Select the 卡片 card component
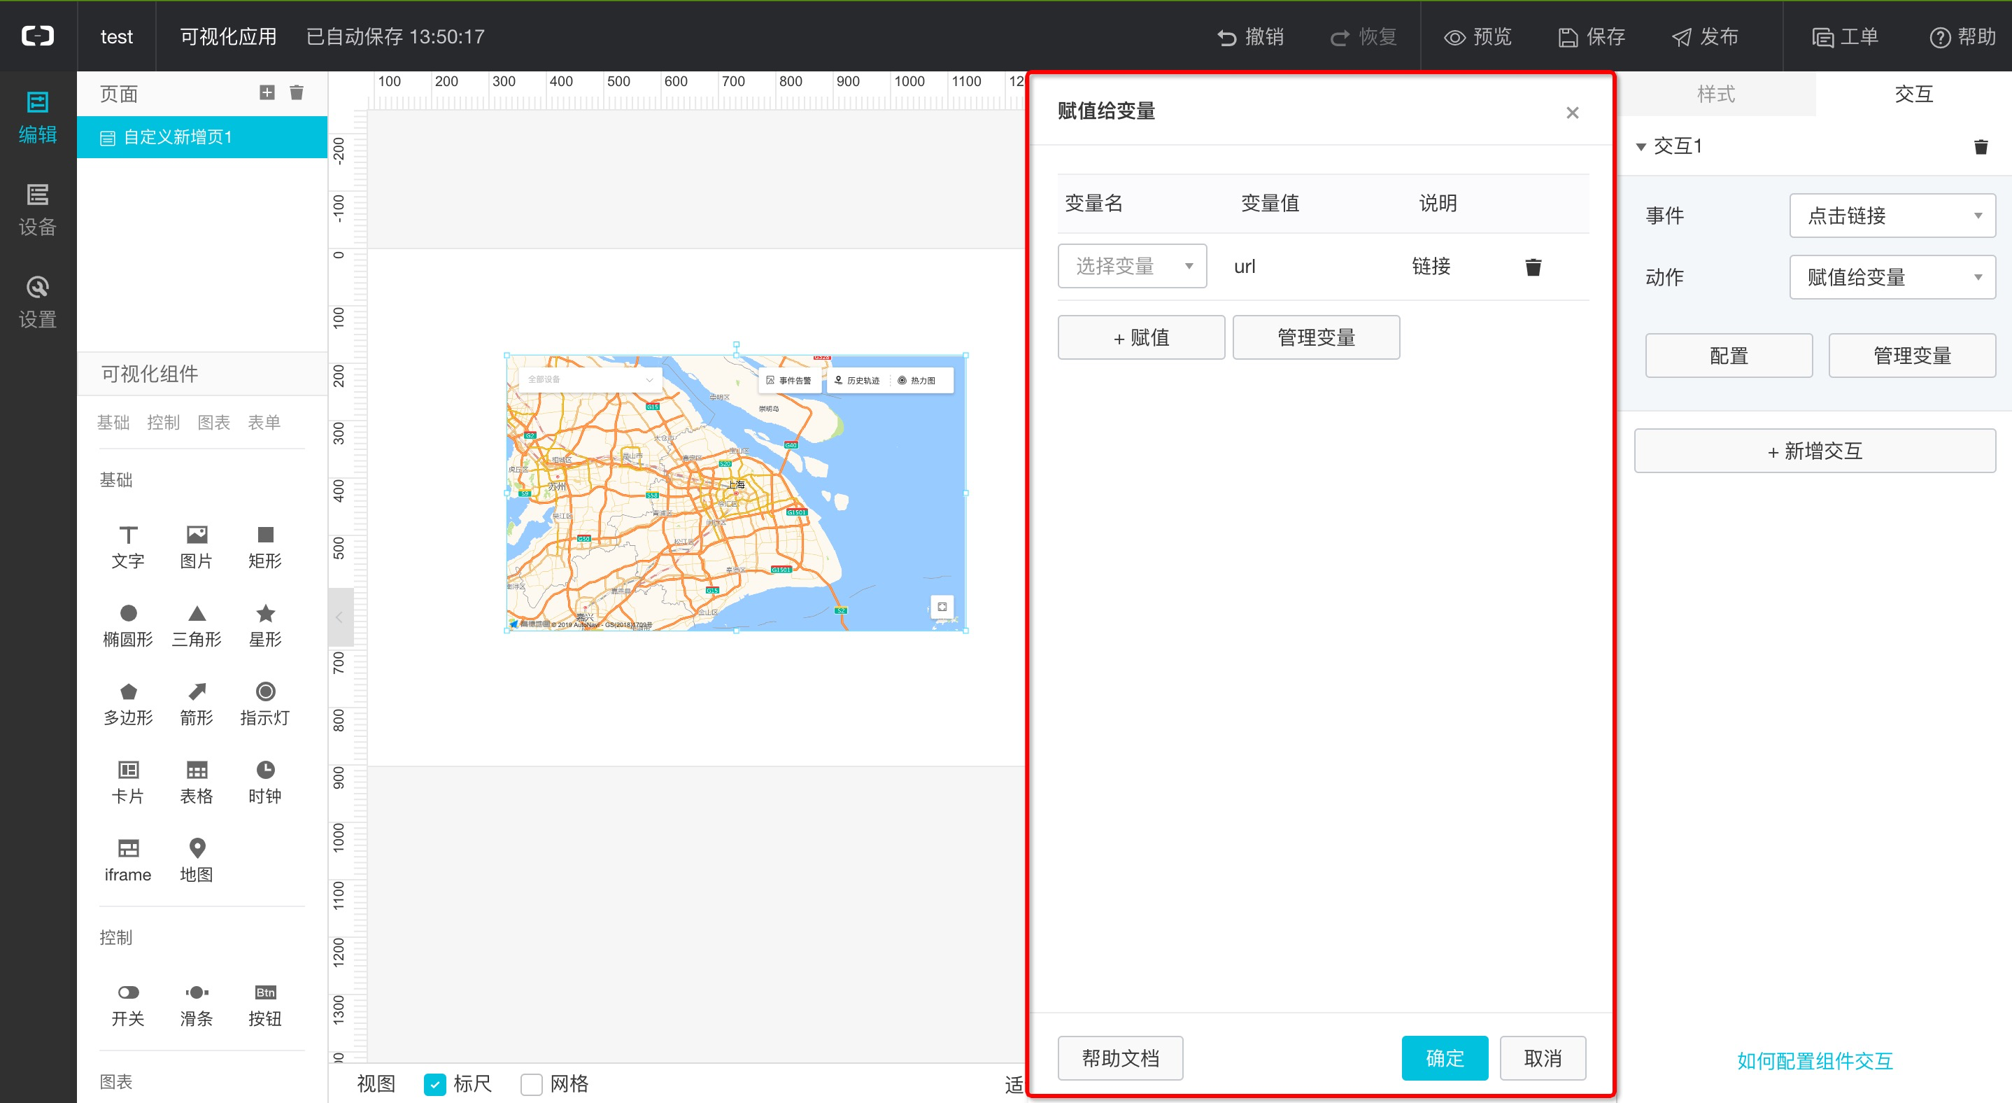Image resolution: width=2012 pixels, height=1103 pixels. 128,782
